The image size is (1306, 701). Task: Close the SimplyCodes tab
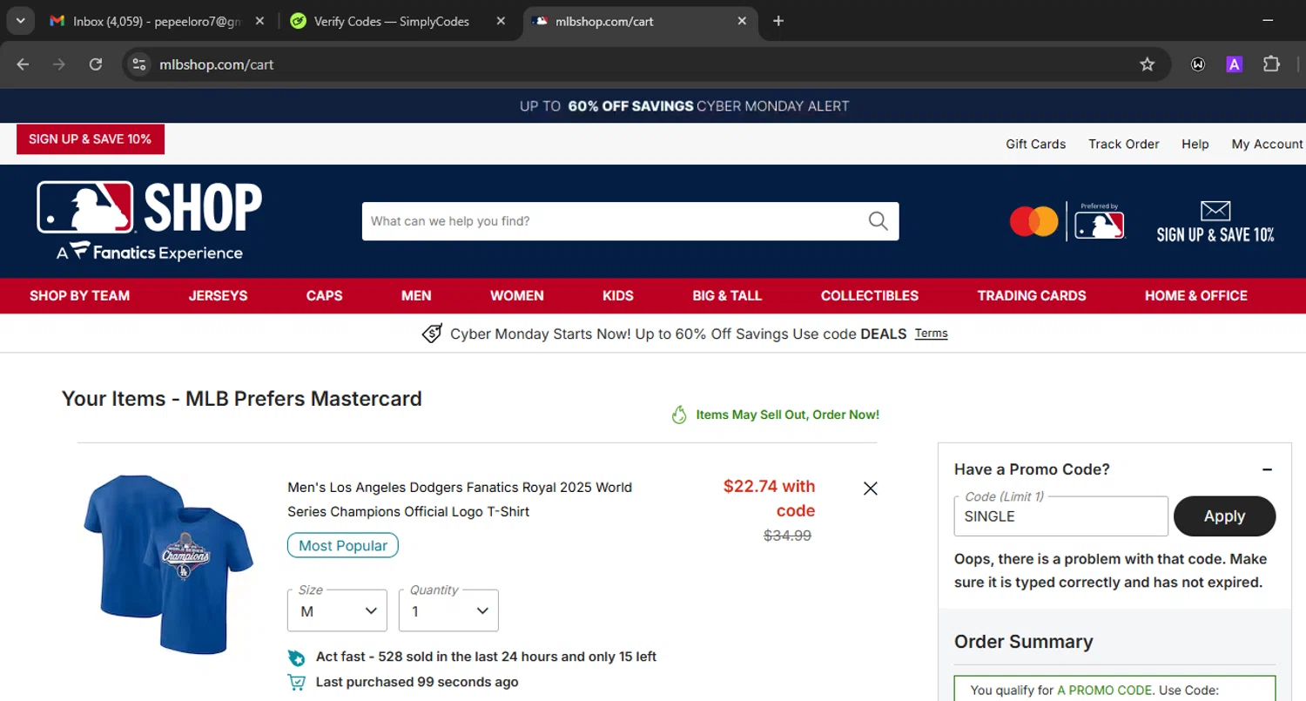[x=501, y=21]
